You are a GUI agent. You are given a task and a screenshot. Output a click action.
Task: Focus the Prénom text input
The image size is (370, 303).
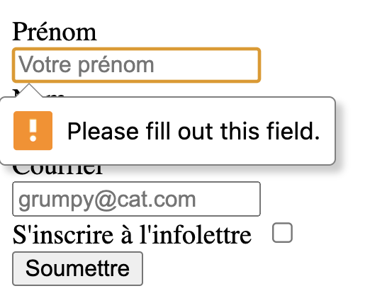point(136,65)
